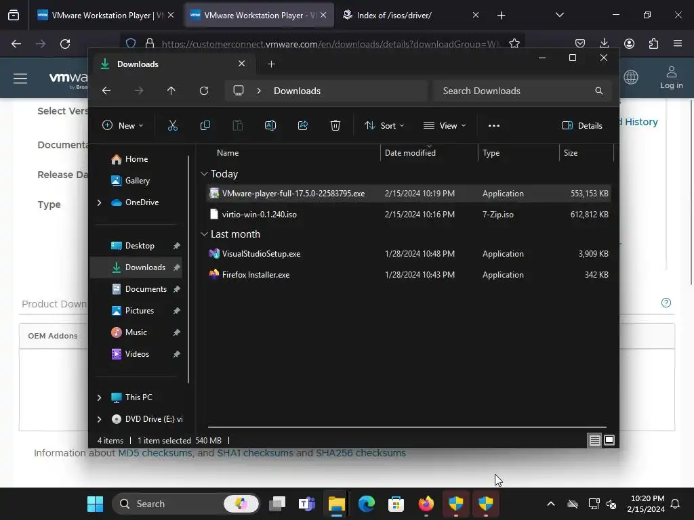The height and width of the screenshot is (520, 694).
Task: Click the Delete trash icon in Explorer toolbar
Action: [335, 125]
